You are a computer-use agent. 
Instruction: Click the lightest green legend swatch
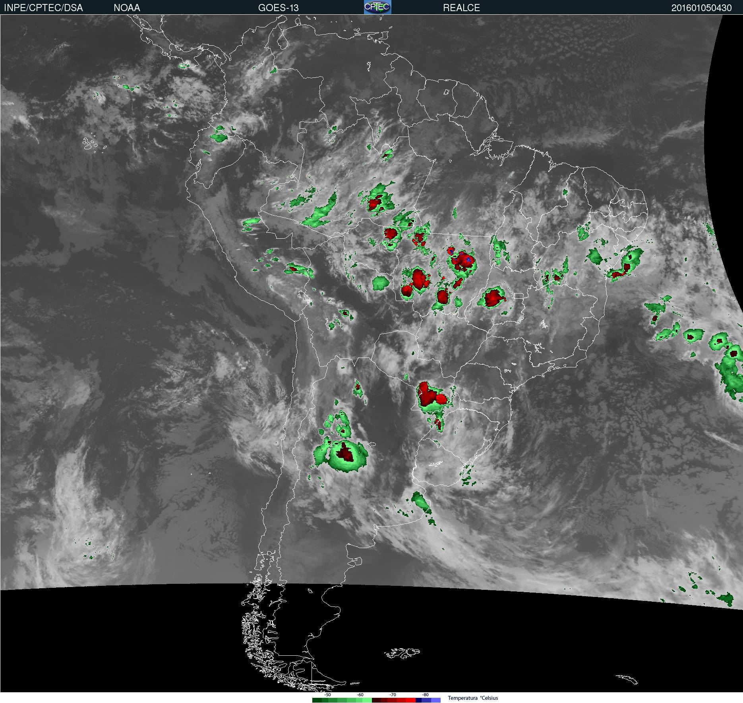click(367, 700)
